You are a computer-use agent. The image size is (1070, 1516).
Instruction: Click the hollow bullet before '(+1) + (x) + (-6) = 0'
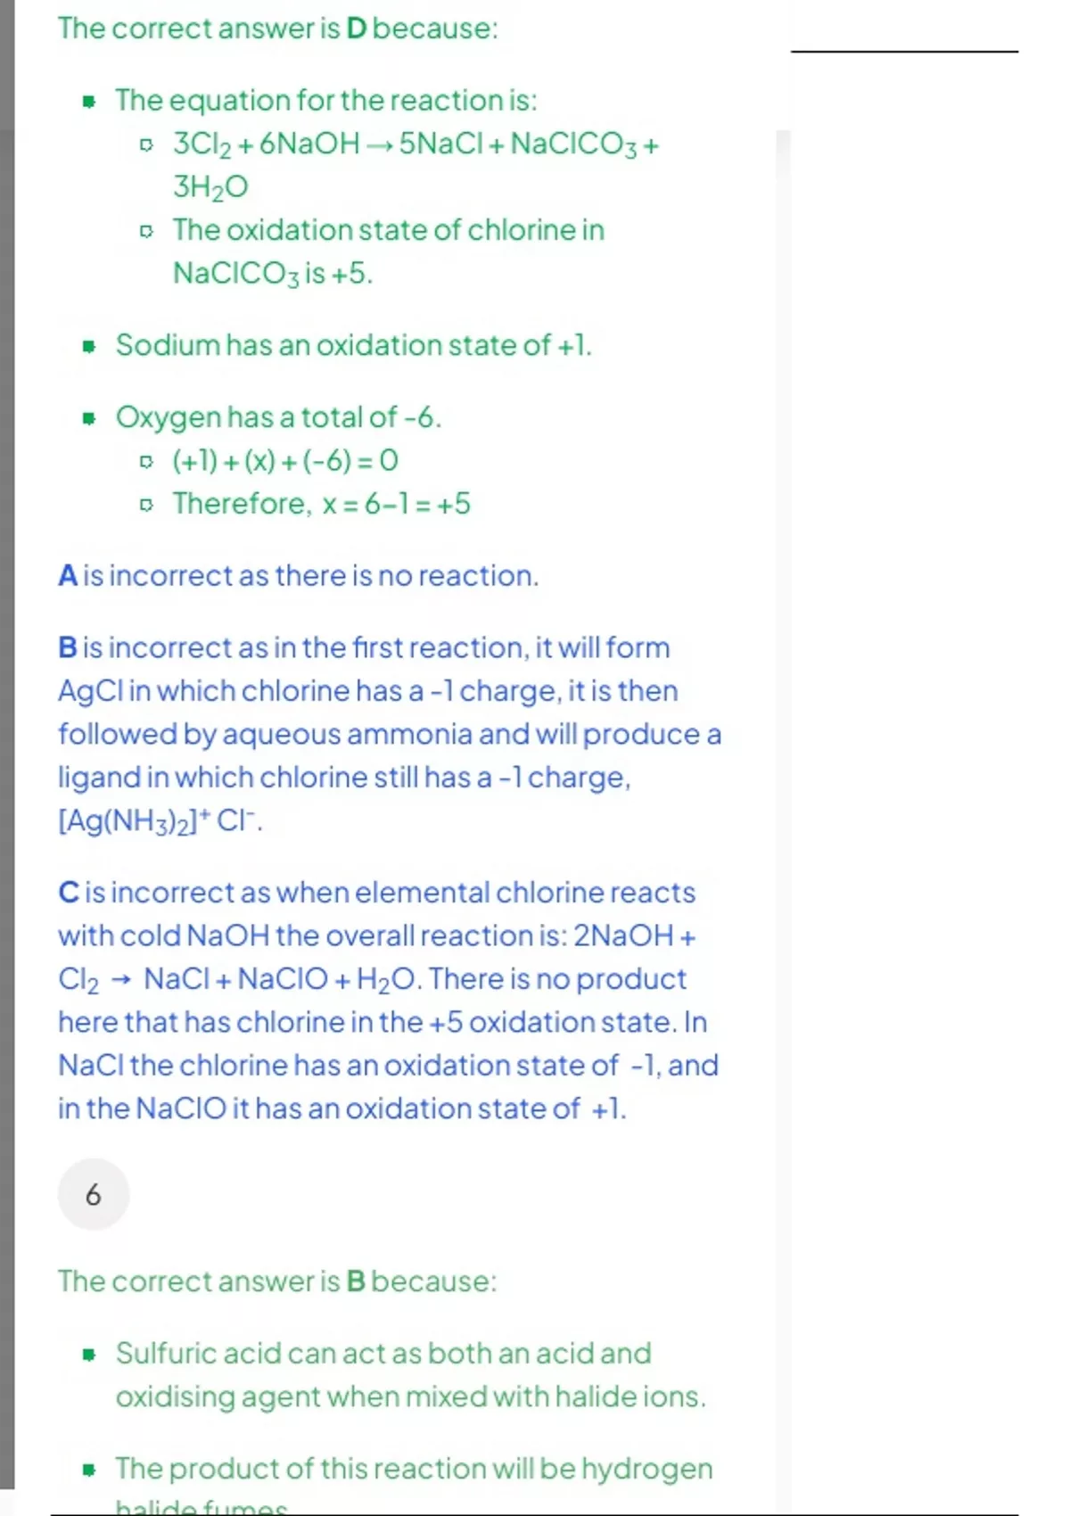(x=146, y=462)
